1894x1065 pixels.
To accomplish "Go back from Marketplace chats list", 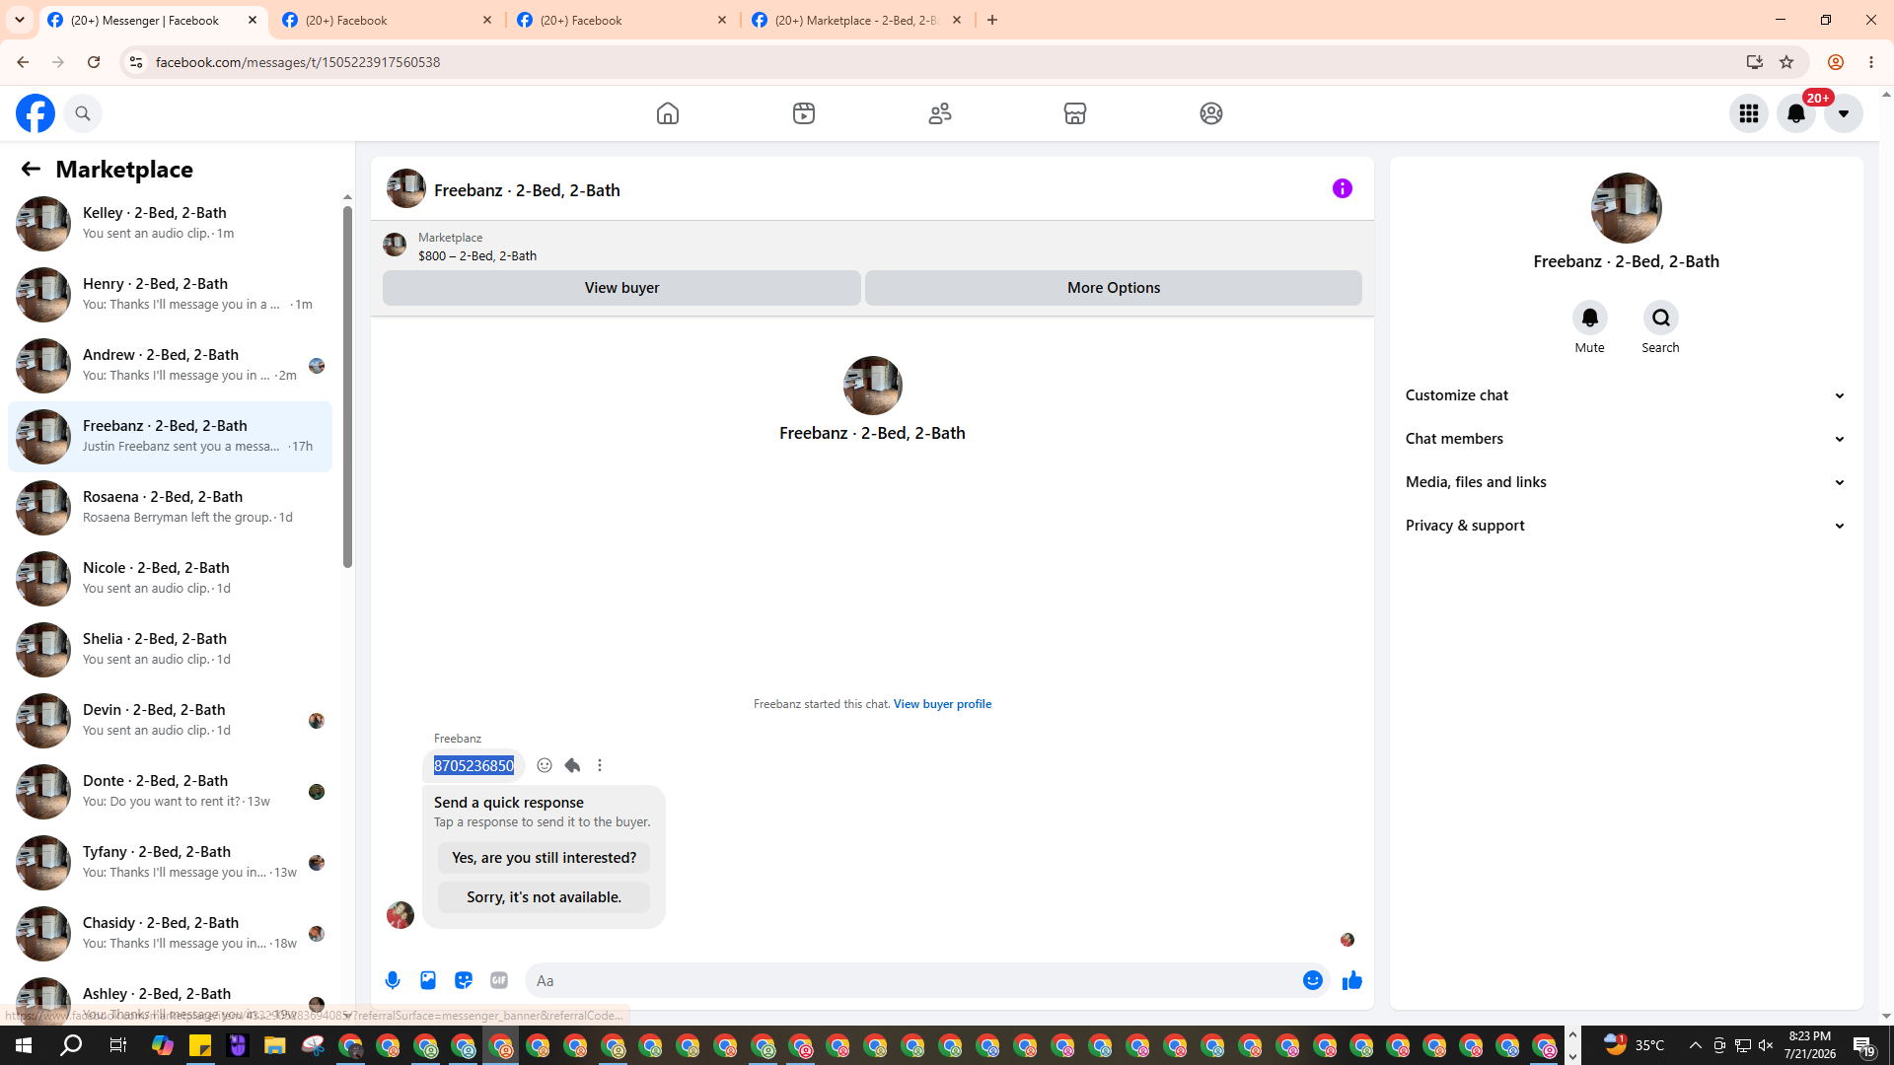I will (x=31, y=170).
